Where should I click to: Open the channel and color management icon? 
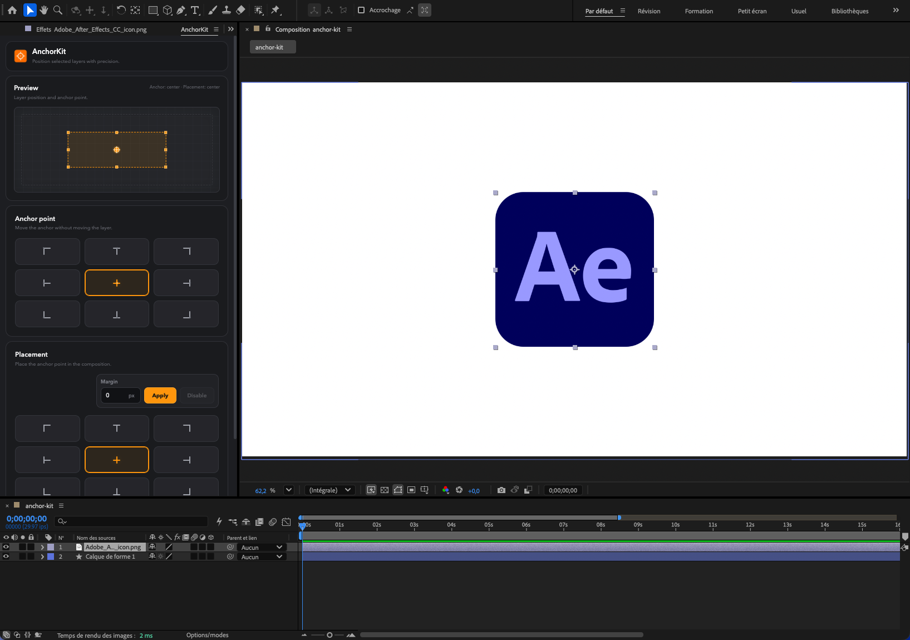pyautogui.click(x=446, y=490)
